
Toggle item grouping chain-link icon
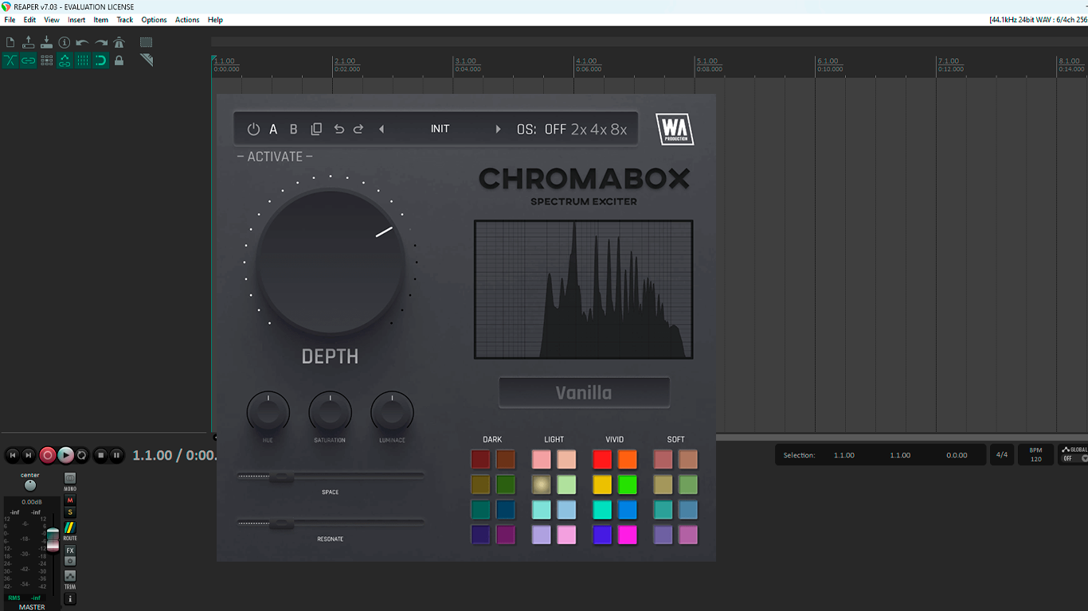click(29, 60)
